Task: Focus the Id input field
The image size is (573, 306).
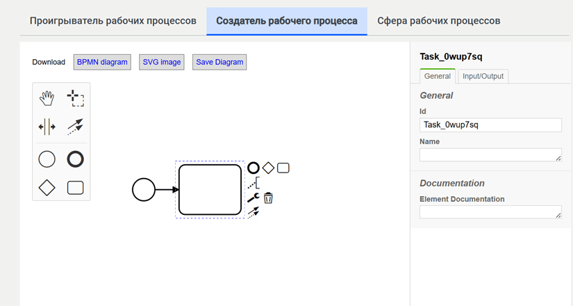Action: tap(490, 124)
